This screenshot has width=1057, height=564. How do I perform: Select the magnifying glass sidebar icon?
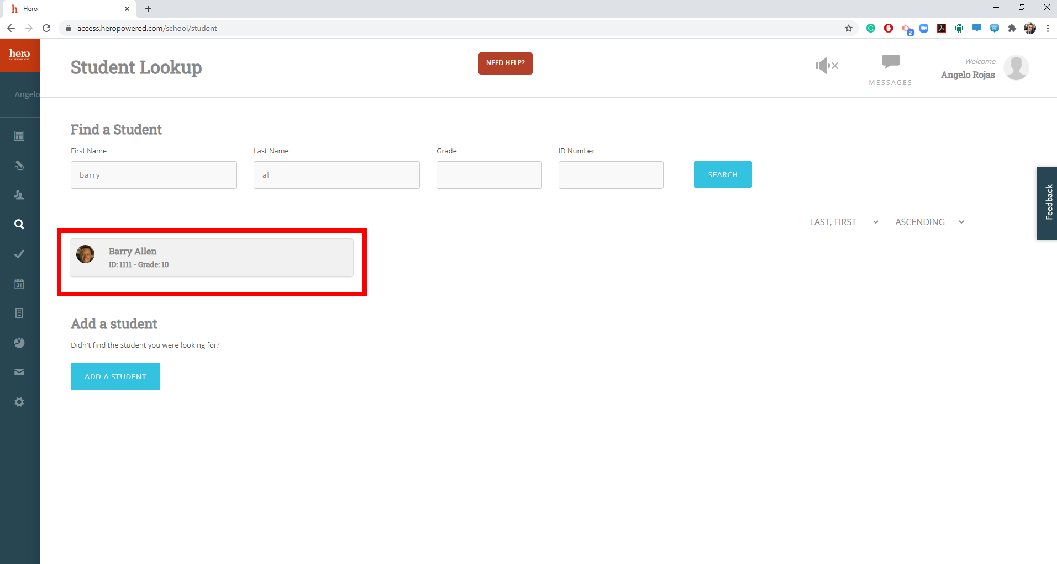(x=19, y=224)
